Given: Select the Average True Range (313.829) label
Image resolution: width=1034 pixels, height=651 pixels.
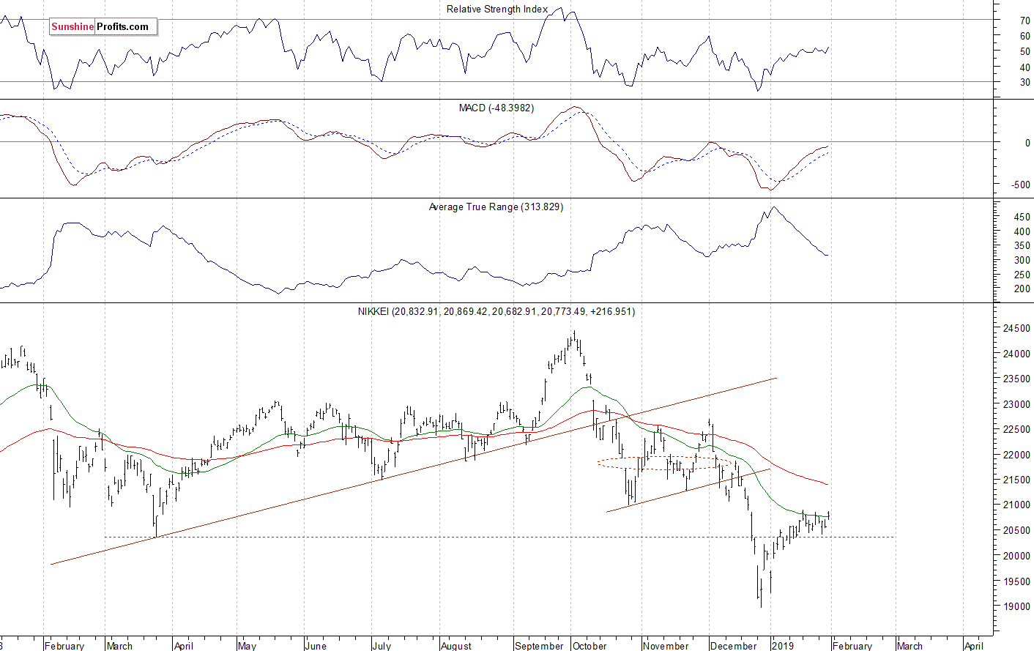Looking at the screenshot, I should click(x=496, y=207).
